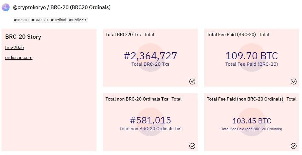Click the BRC-20 Story heading

point(23,37)
